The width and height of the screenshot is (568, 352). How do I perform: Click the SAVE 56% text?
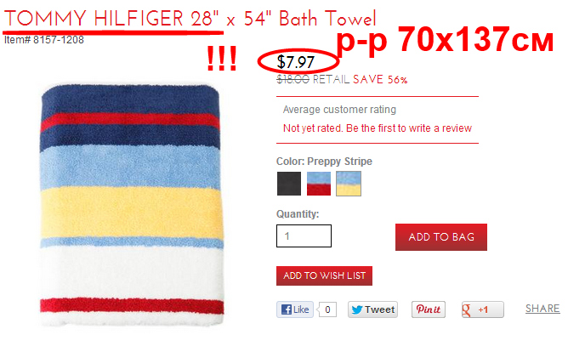click(x=380, y=79)
